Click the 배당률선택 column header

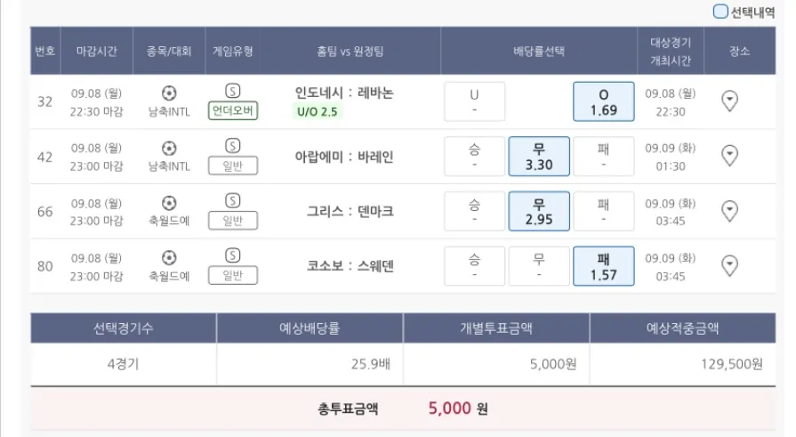539,52
